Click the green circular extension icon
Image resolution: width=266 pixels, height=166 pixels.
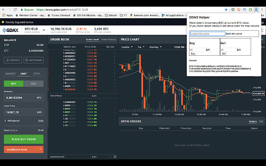(250, 10)
